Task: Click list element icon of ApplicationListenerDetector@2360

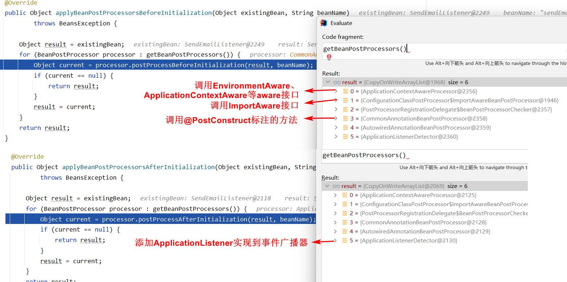Action: pos(345,137)
